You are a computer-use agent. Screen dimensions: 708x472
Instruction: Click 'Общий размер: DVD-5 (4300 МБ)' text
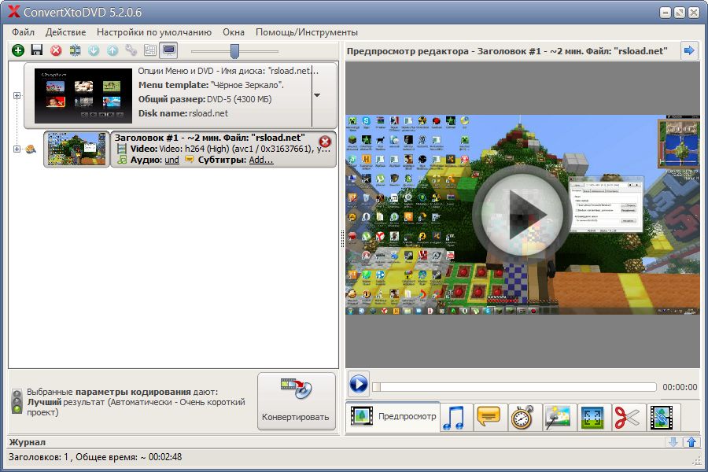(205, 99)
